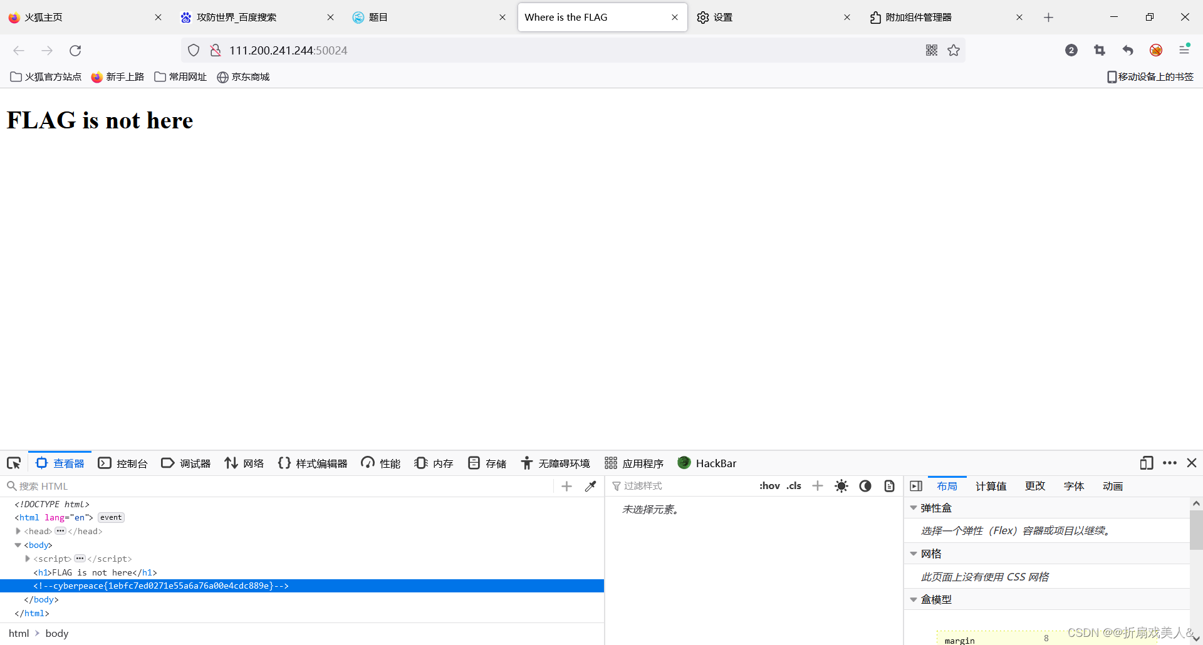Screen dimensions: 1203x645
Task: Open 移动设备上的书签 mobile bookmarks
Action: 1150,76
